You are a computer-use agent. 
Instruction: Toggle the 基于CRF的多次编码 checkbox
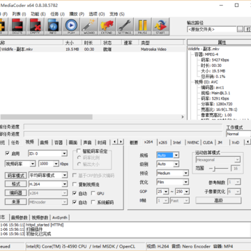tap(75, 176)
